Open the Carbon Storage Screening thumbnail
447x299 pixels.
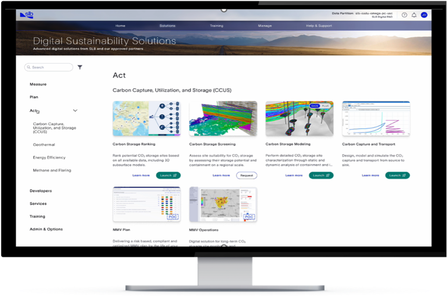coord(223,119)
